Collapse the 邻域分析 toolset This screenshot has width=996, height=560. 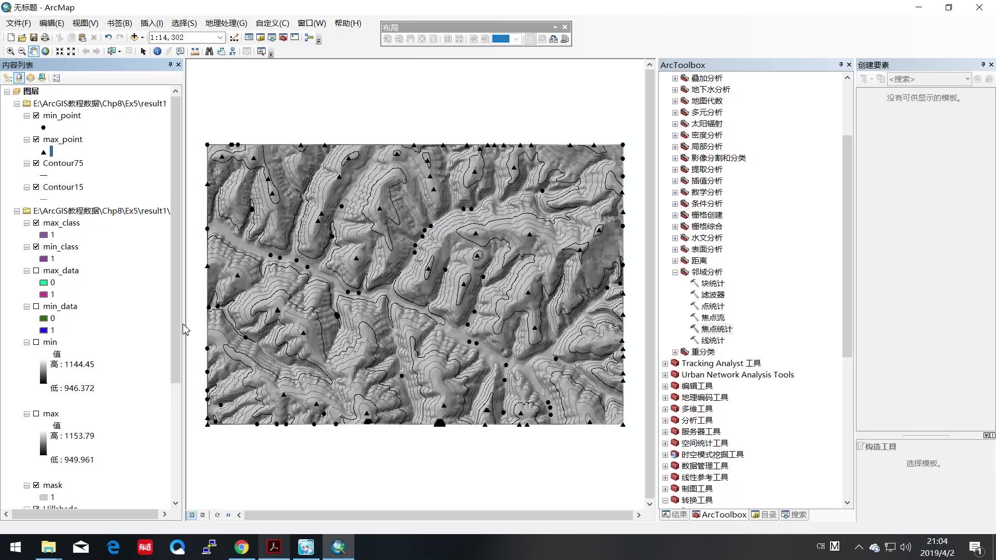[x=675, y=272]
